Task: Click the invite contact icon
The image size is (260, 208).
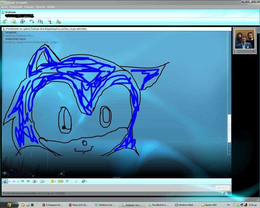Action: 5,22
